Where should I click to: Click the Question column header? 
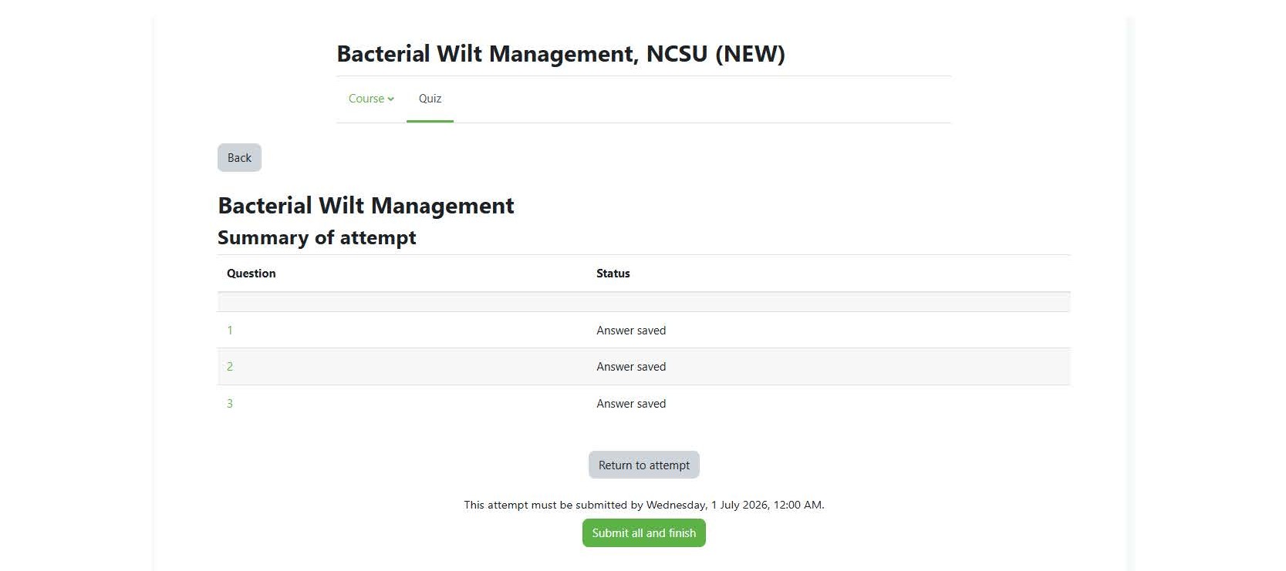[251, 274]
